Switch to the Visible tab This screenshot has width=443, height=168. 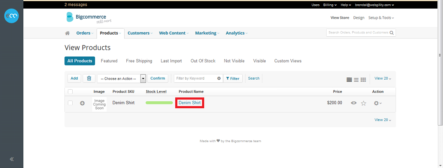coord(260,61)
